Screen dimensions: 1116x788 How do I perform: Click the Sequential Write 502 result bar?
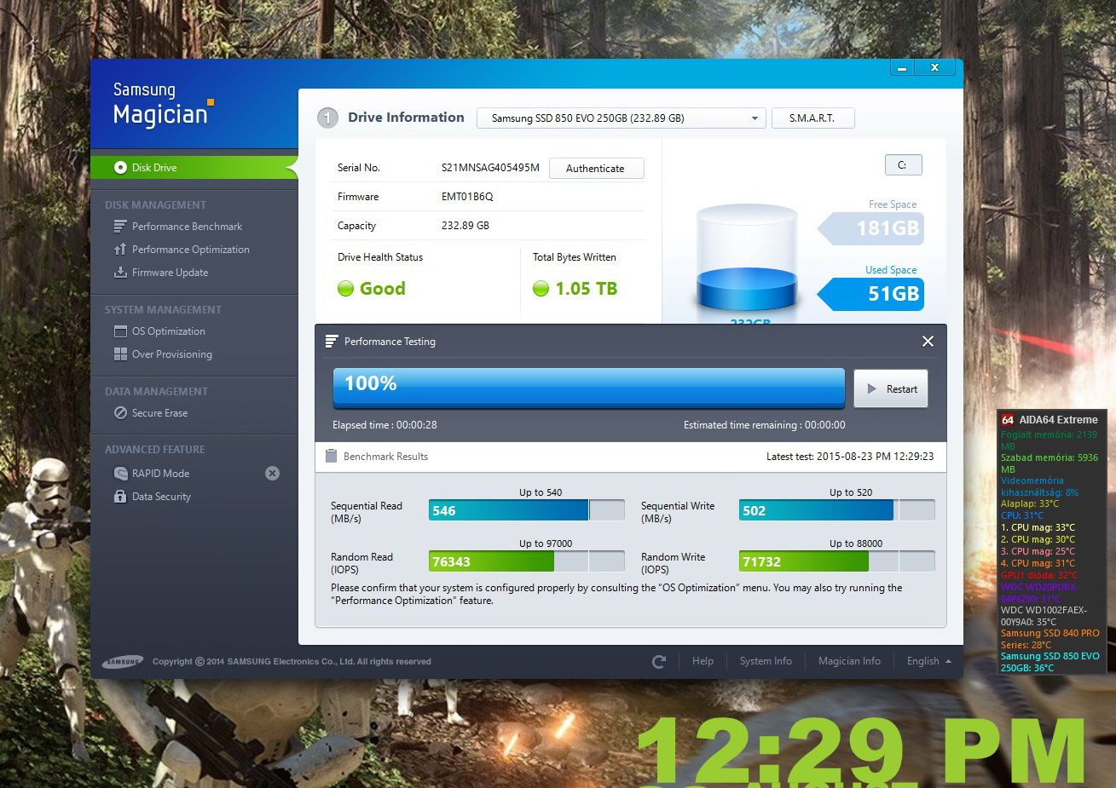pyautogui.click(x=836, y=510)
